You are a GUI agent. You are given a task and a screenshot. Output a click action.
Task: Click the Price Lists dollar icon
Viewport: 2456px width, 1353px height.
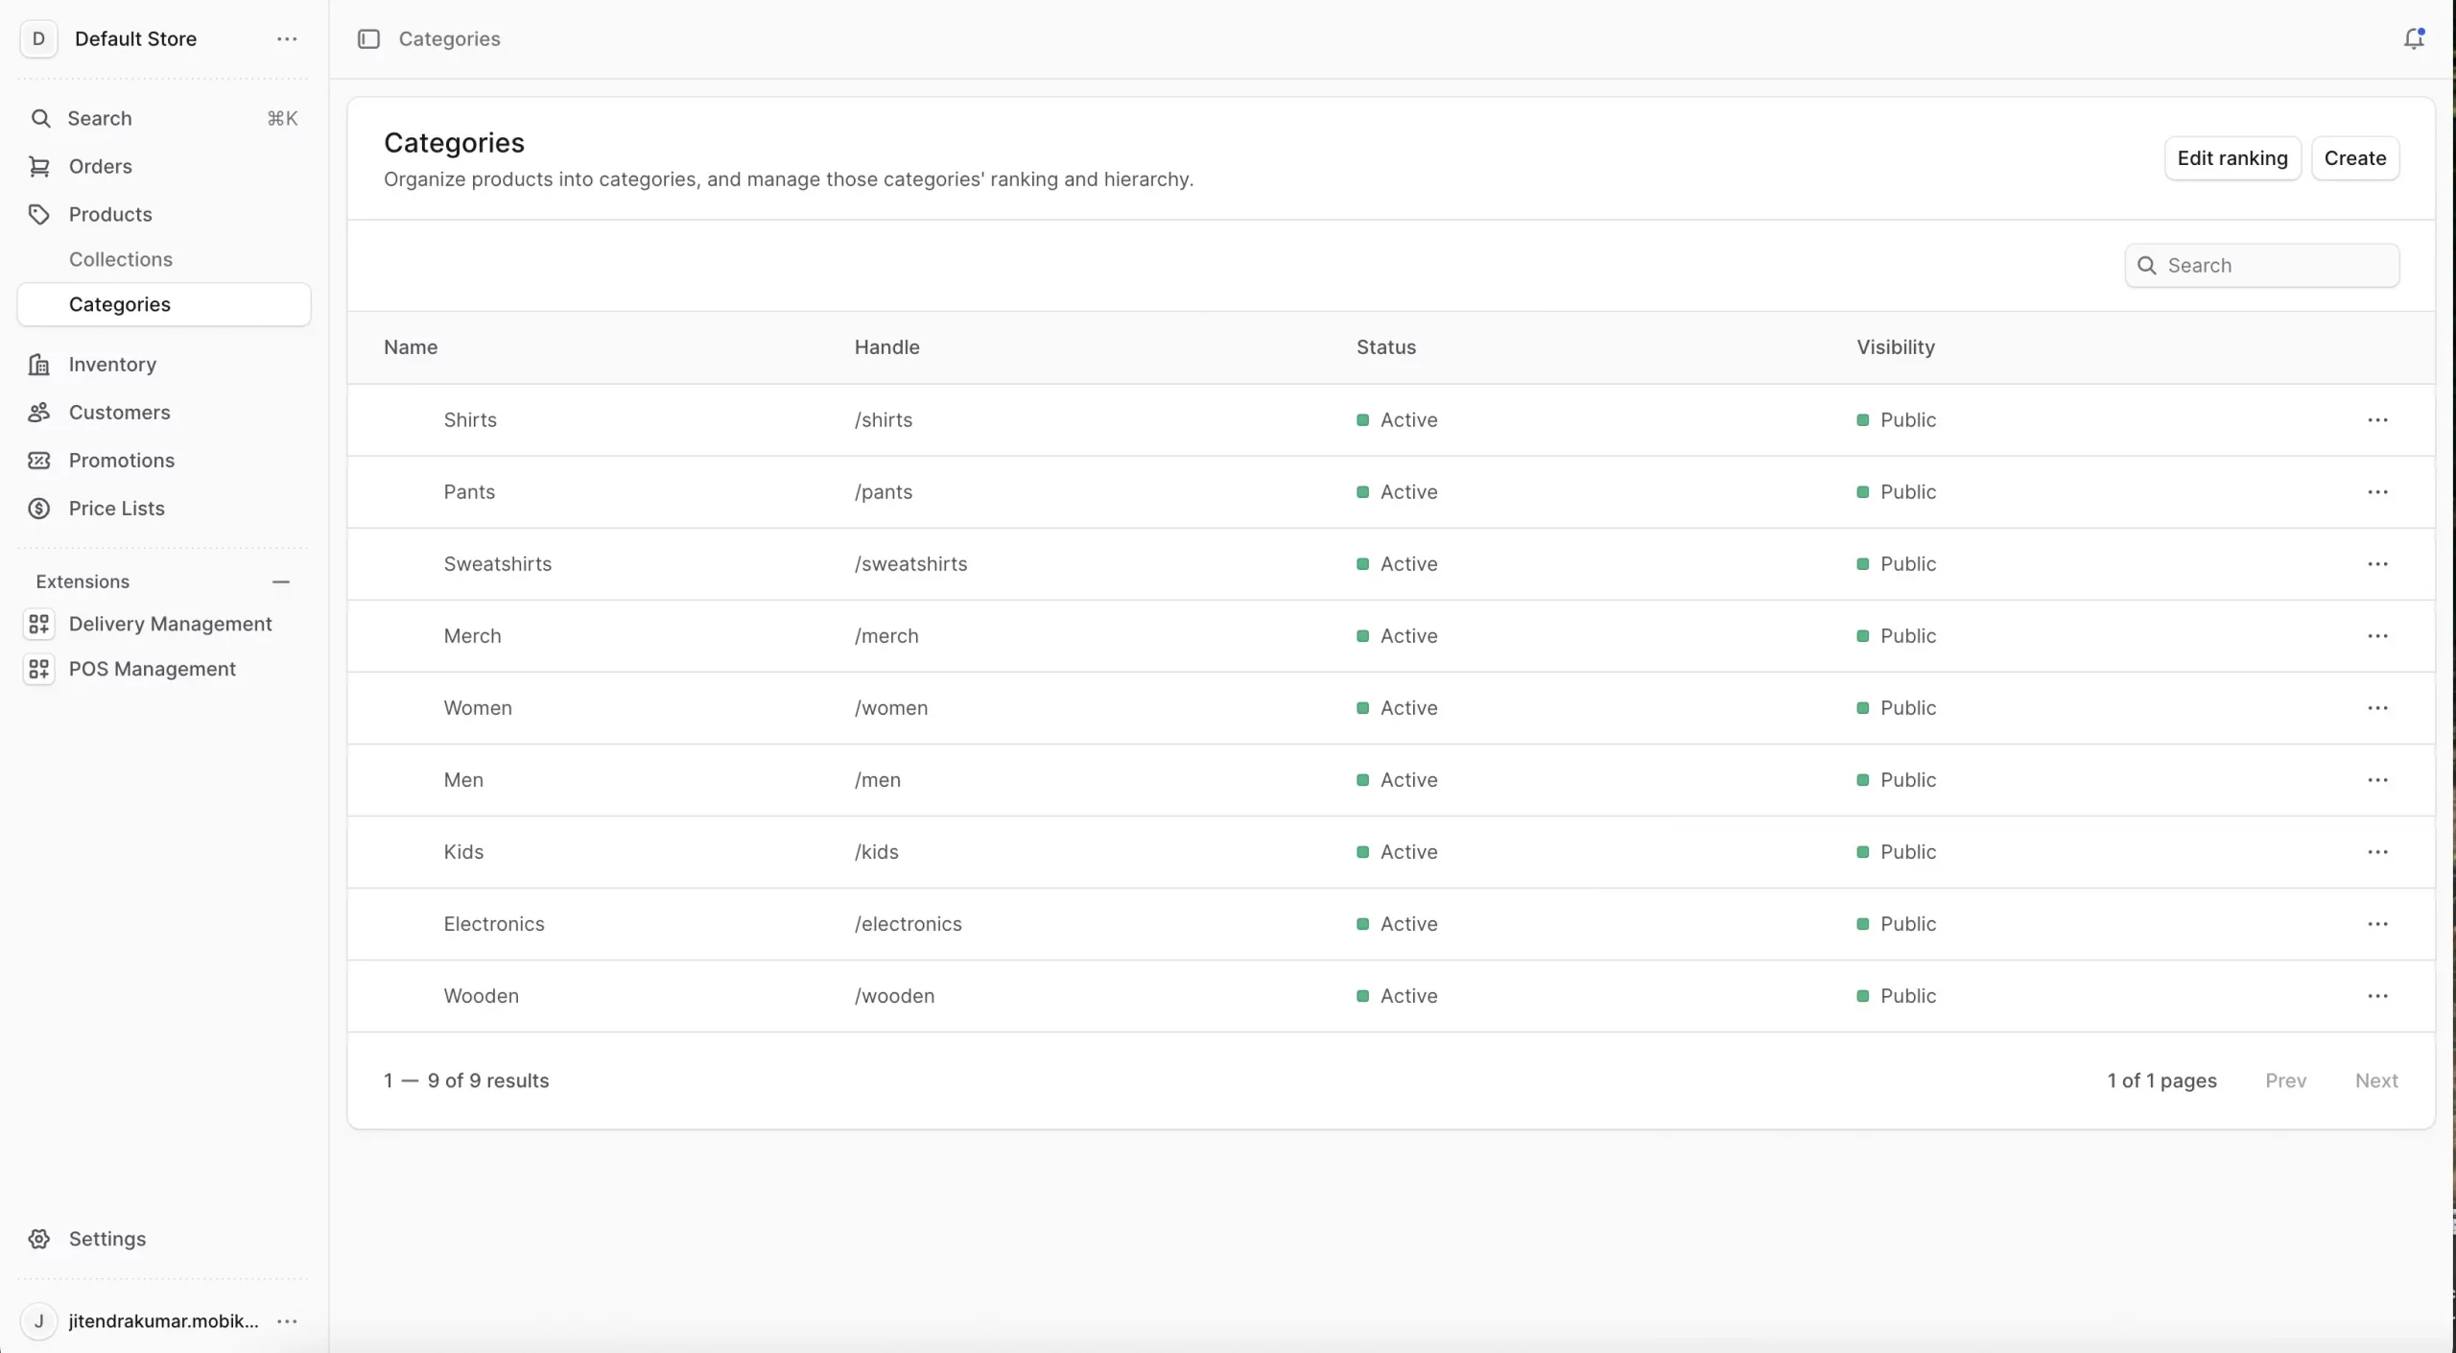point(39,509)
